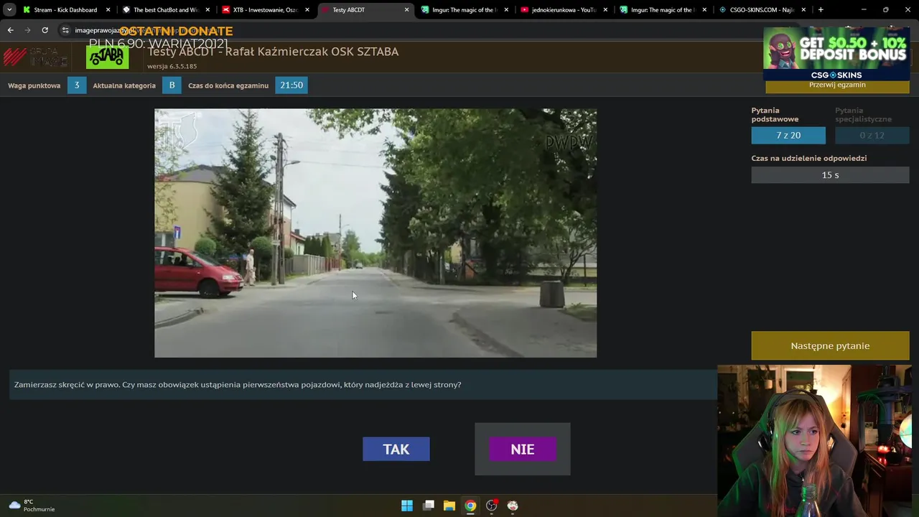This screenshot has height=517, width=919.
Task: Open the tab search dropdown arrow
Action: pos(9,10)
